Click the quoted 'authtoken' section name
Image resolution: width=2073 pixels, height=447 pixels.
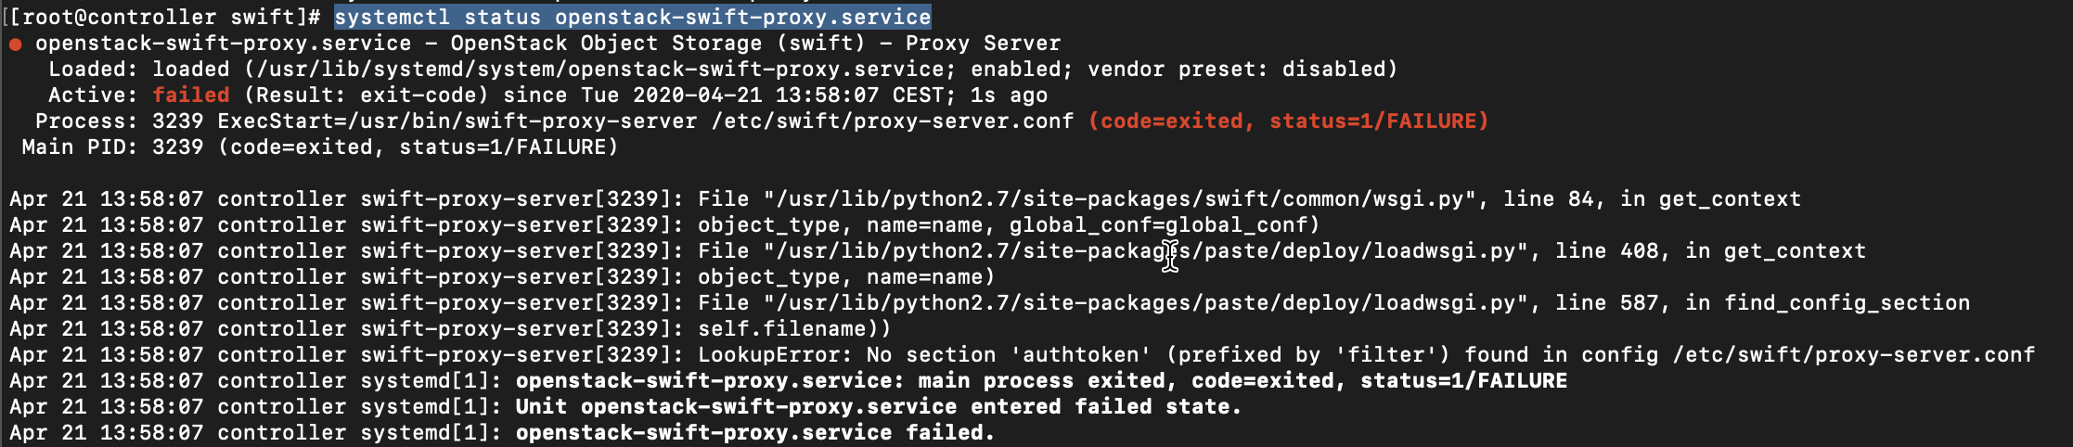[1081, 355]
